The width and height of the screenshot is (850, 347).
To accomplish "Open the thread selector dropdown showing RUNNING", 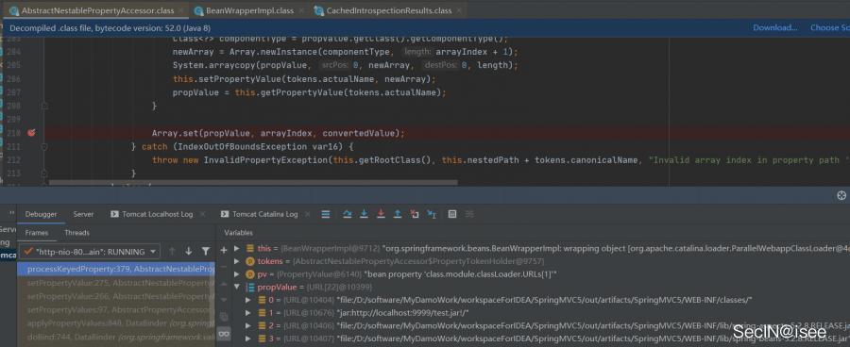I will pos(90,252).
